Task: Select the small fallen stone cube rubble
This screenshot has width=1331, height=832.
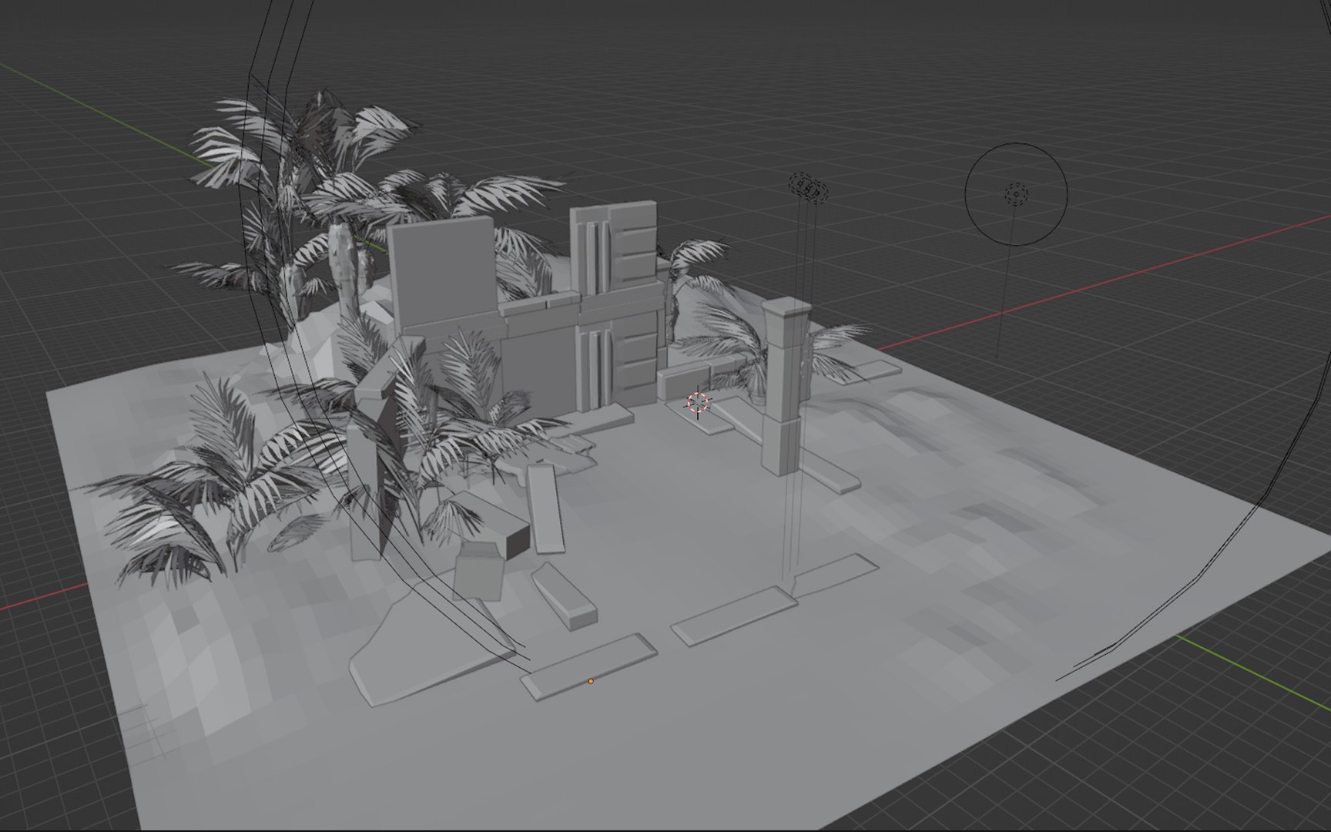Action: [478, 572]
